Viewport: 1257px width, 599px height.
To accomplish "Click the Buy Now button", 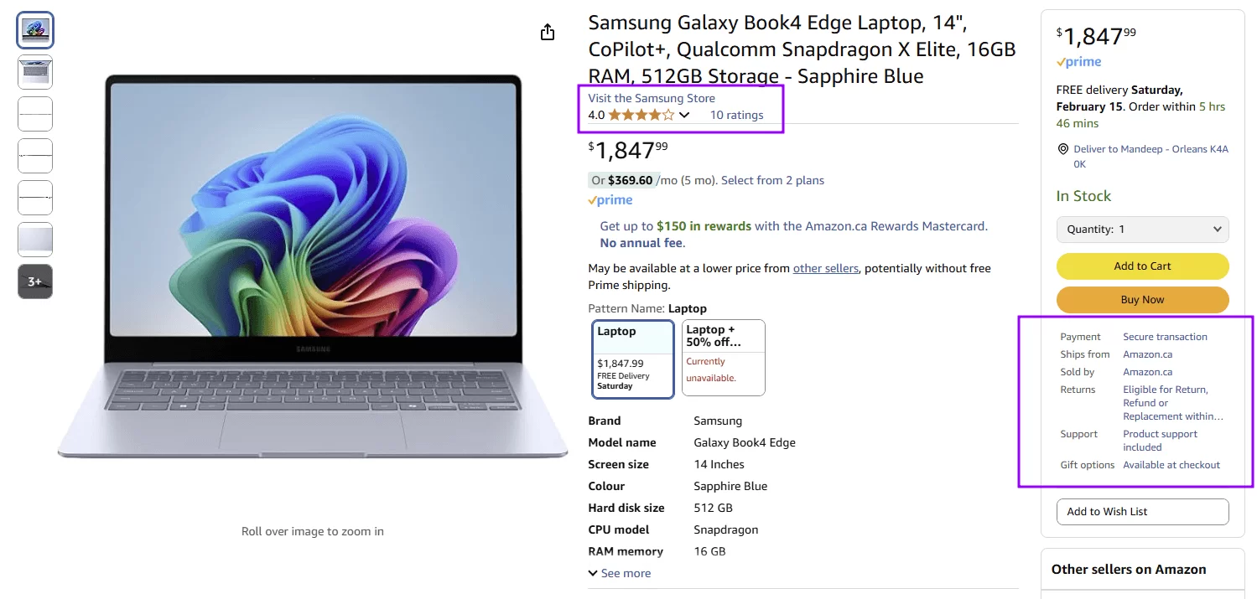I will 1142,299.
